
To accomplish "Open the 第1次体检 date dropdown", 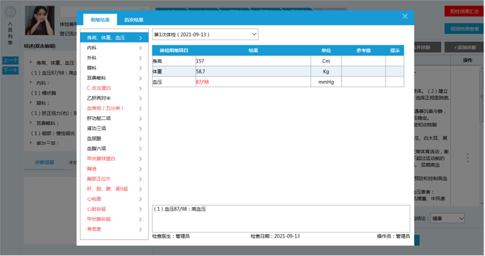I will (205, 35).
